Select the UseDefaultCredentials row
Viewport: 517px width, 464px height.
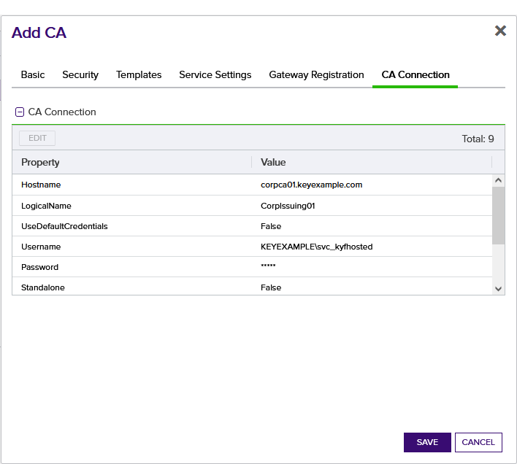[252, 226]
